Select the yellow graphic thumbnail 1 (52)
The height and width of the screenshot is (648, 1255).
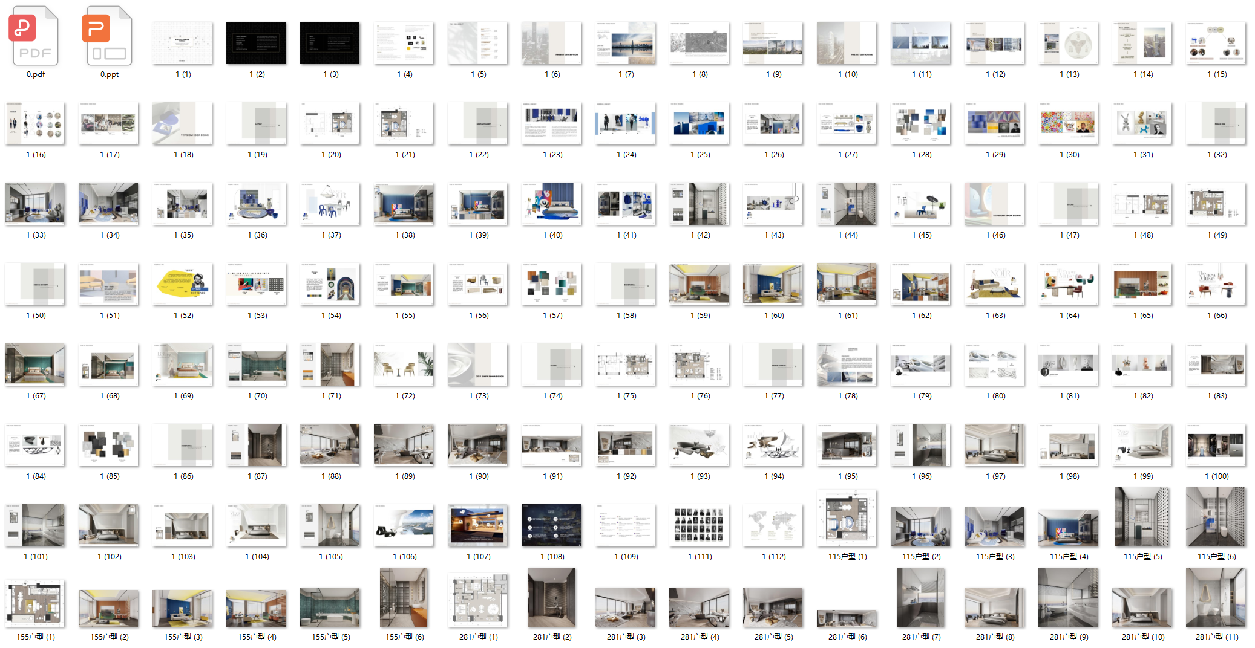[183, 284]
